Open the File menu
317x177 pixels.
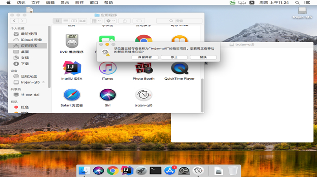[36, 3]
